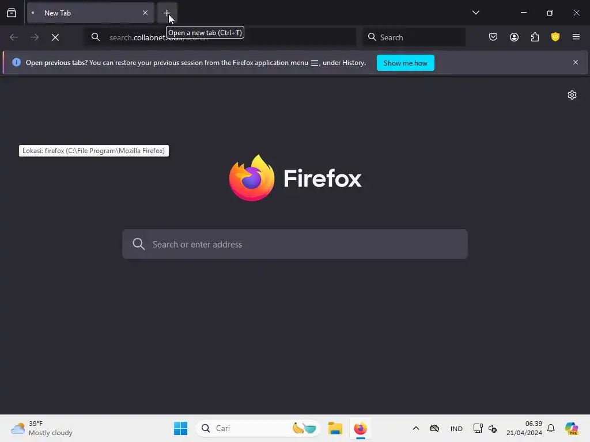Open the Windows Start menu

[180, 428]
